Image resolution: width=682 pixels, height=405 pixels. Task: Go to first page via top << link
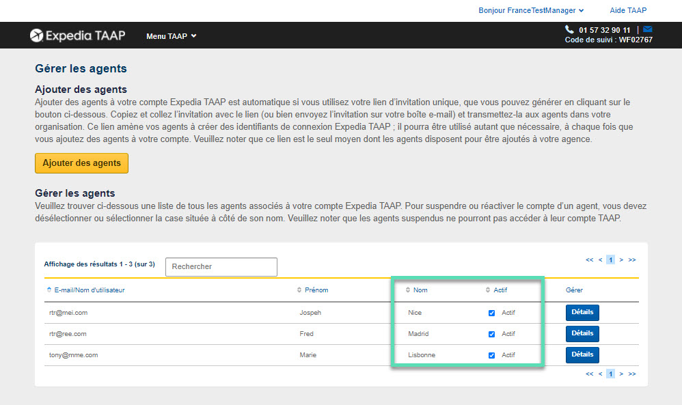pyautogui.click(x=589, y=260)
